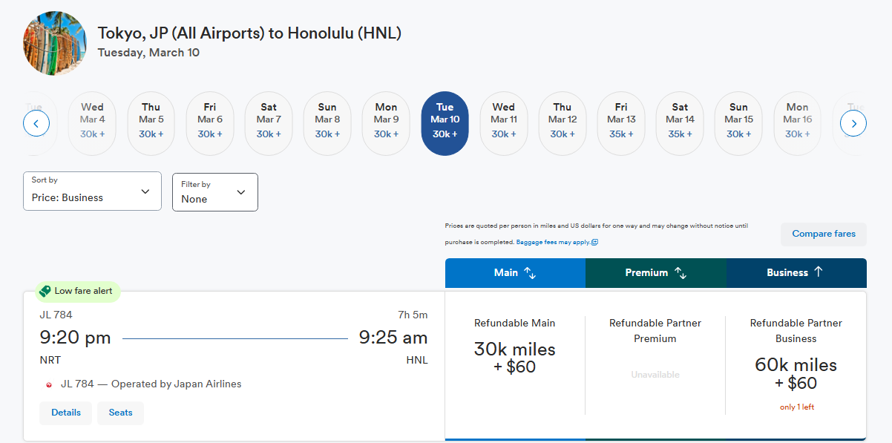Choose the Fri Mar 13 35k date
Screen dimensions: 892x443
pos(621,123)
